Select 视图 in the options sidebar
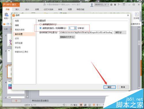The height and width of the screenshot is (109, 144). tap(17, 21)
